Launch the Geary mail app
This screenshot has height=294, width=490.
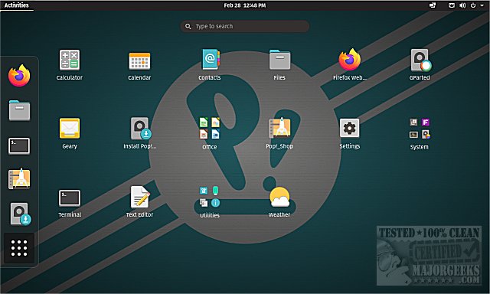[x=70, y=128]
